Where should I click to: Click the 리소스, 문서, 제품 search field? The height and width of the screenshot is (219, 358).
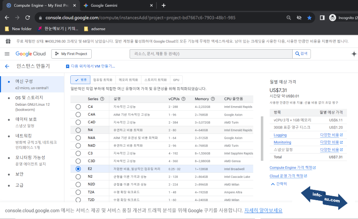point(210,54)
